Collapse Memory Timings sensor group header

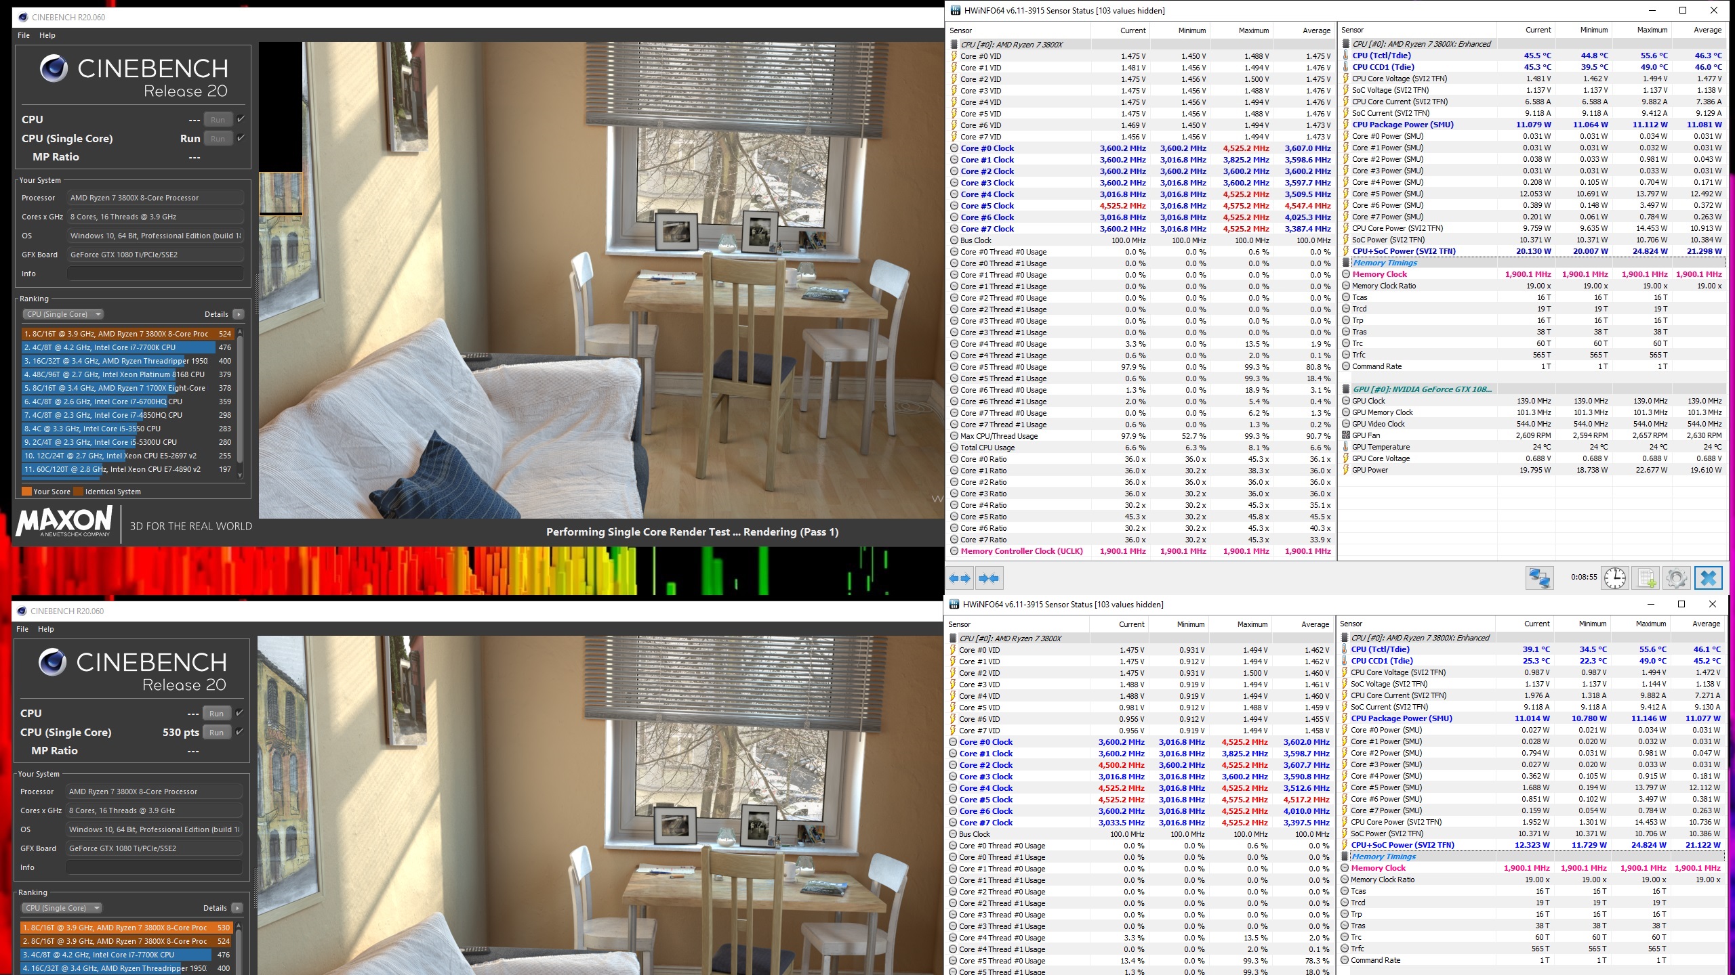click(1384, 263)
